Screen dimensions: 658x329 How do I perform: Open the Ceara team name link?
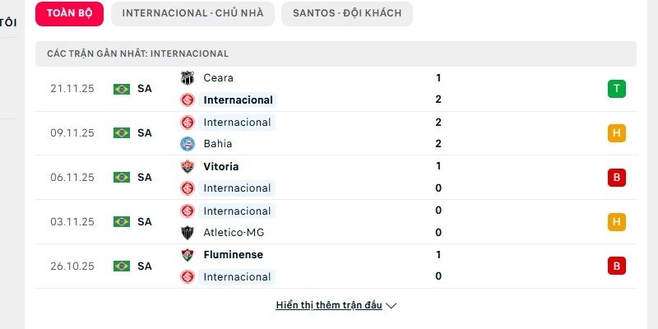218,78
